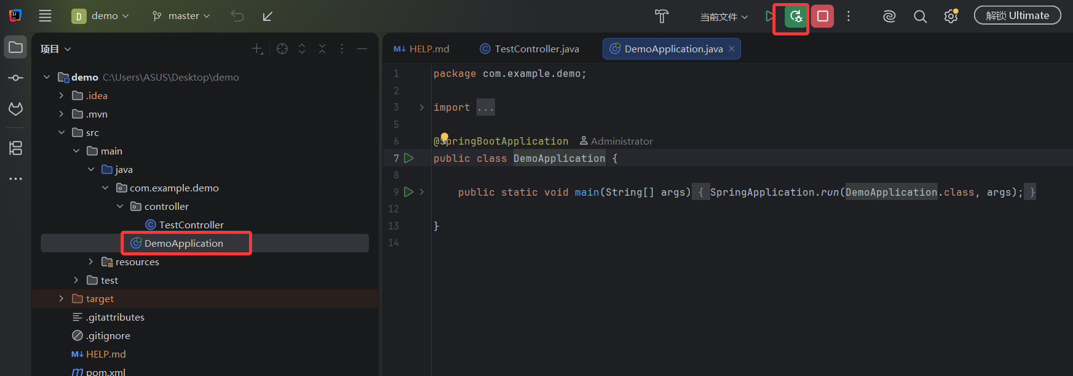Collapse the com.example.demo package
The height and width of the screenshot is (376, 1073).
105,188
